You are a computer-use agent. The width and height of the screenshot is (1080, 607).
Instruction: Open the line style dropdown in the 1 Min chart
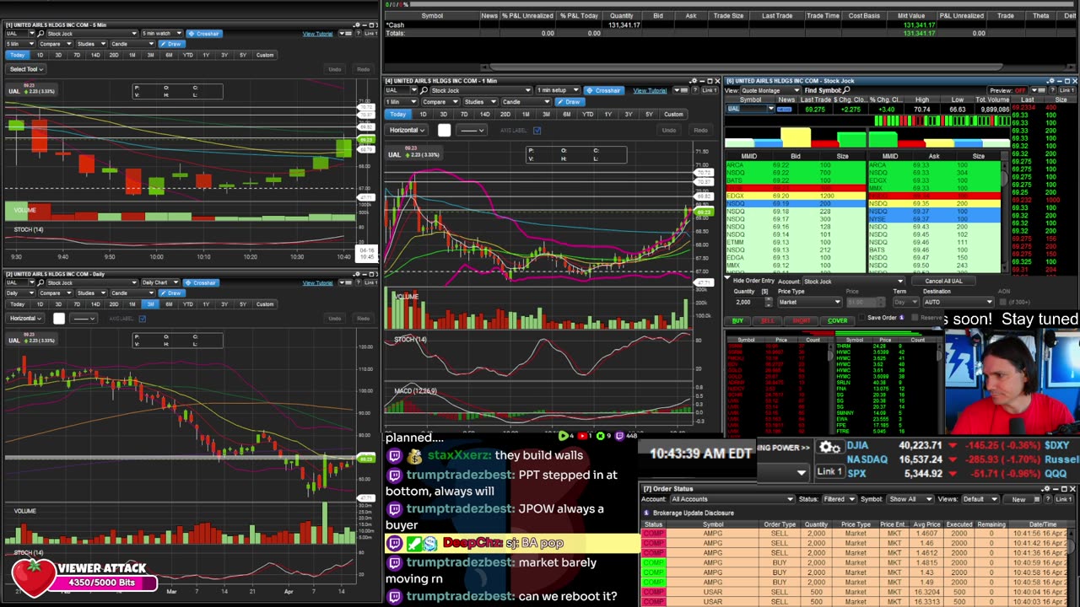click(471, 131)
